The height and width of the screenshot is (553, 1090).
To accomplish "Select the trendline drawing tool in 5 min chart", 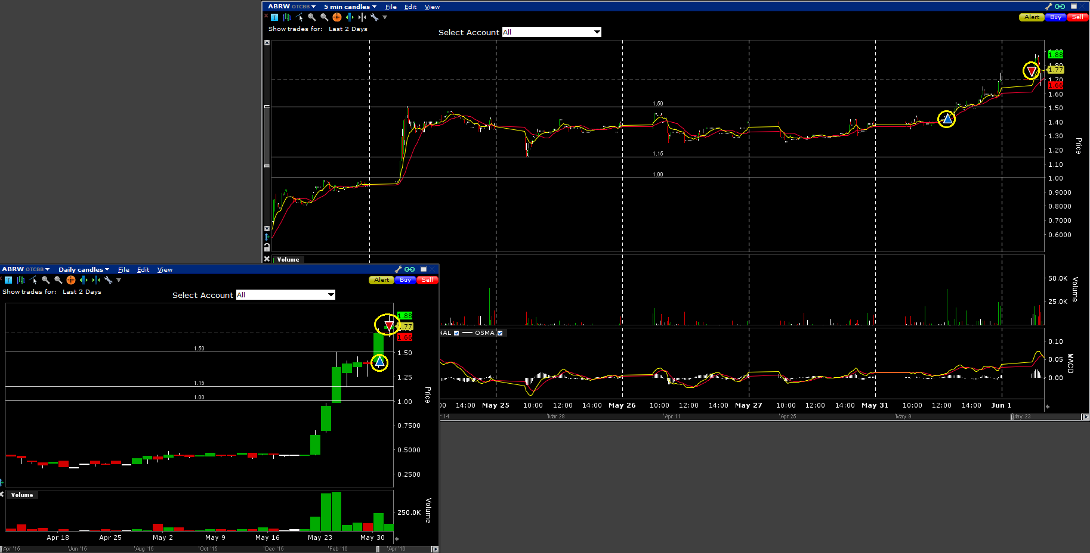I will point(299,17).
